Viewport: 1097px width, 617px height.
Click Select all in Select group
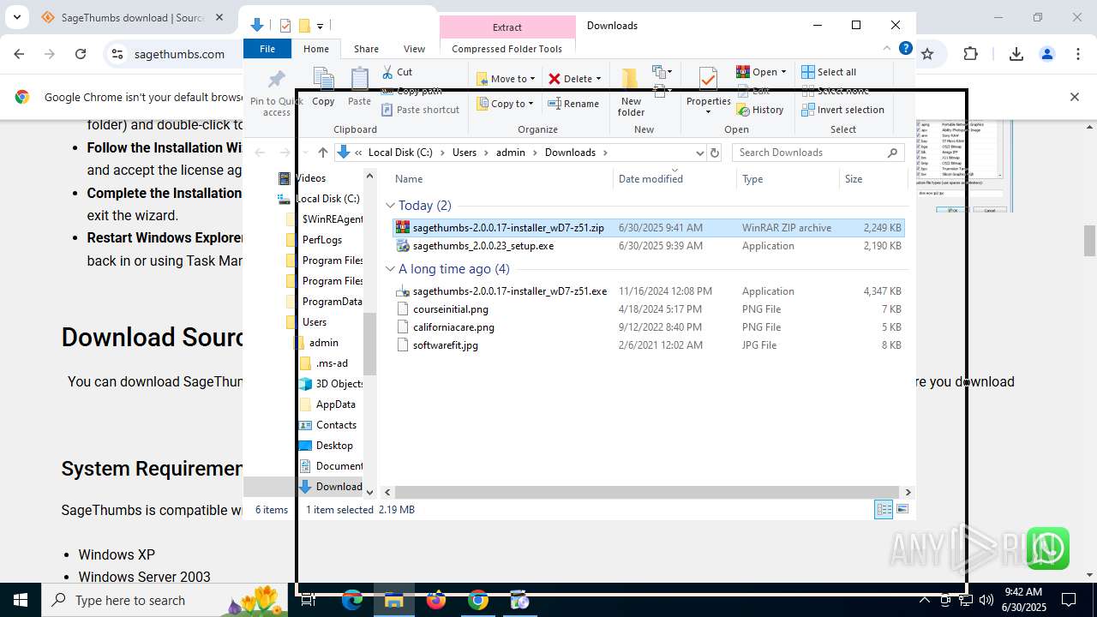[x=829, y=72]
